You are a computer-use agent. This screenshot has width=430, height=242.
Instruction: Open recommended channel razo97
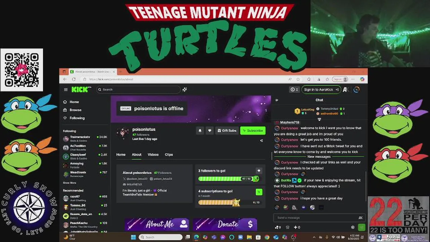pos(85,198)
